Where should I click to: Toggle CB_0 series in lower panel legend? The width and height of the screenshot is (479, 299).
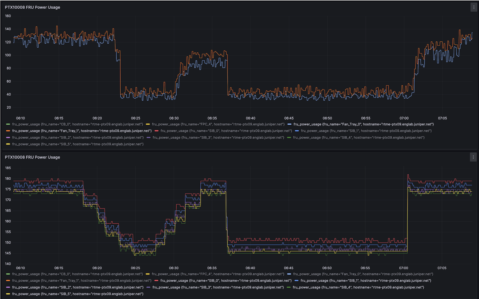point(78,274)
